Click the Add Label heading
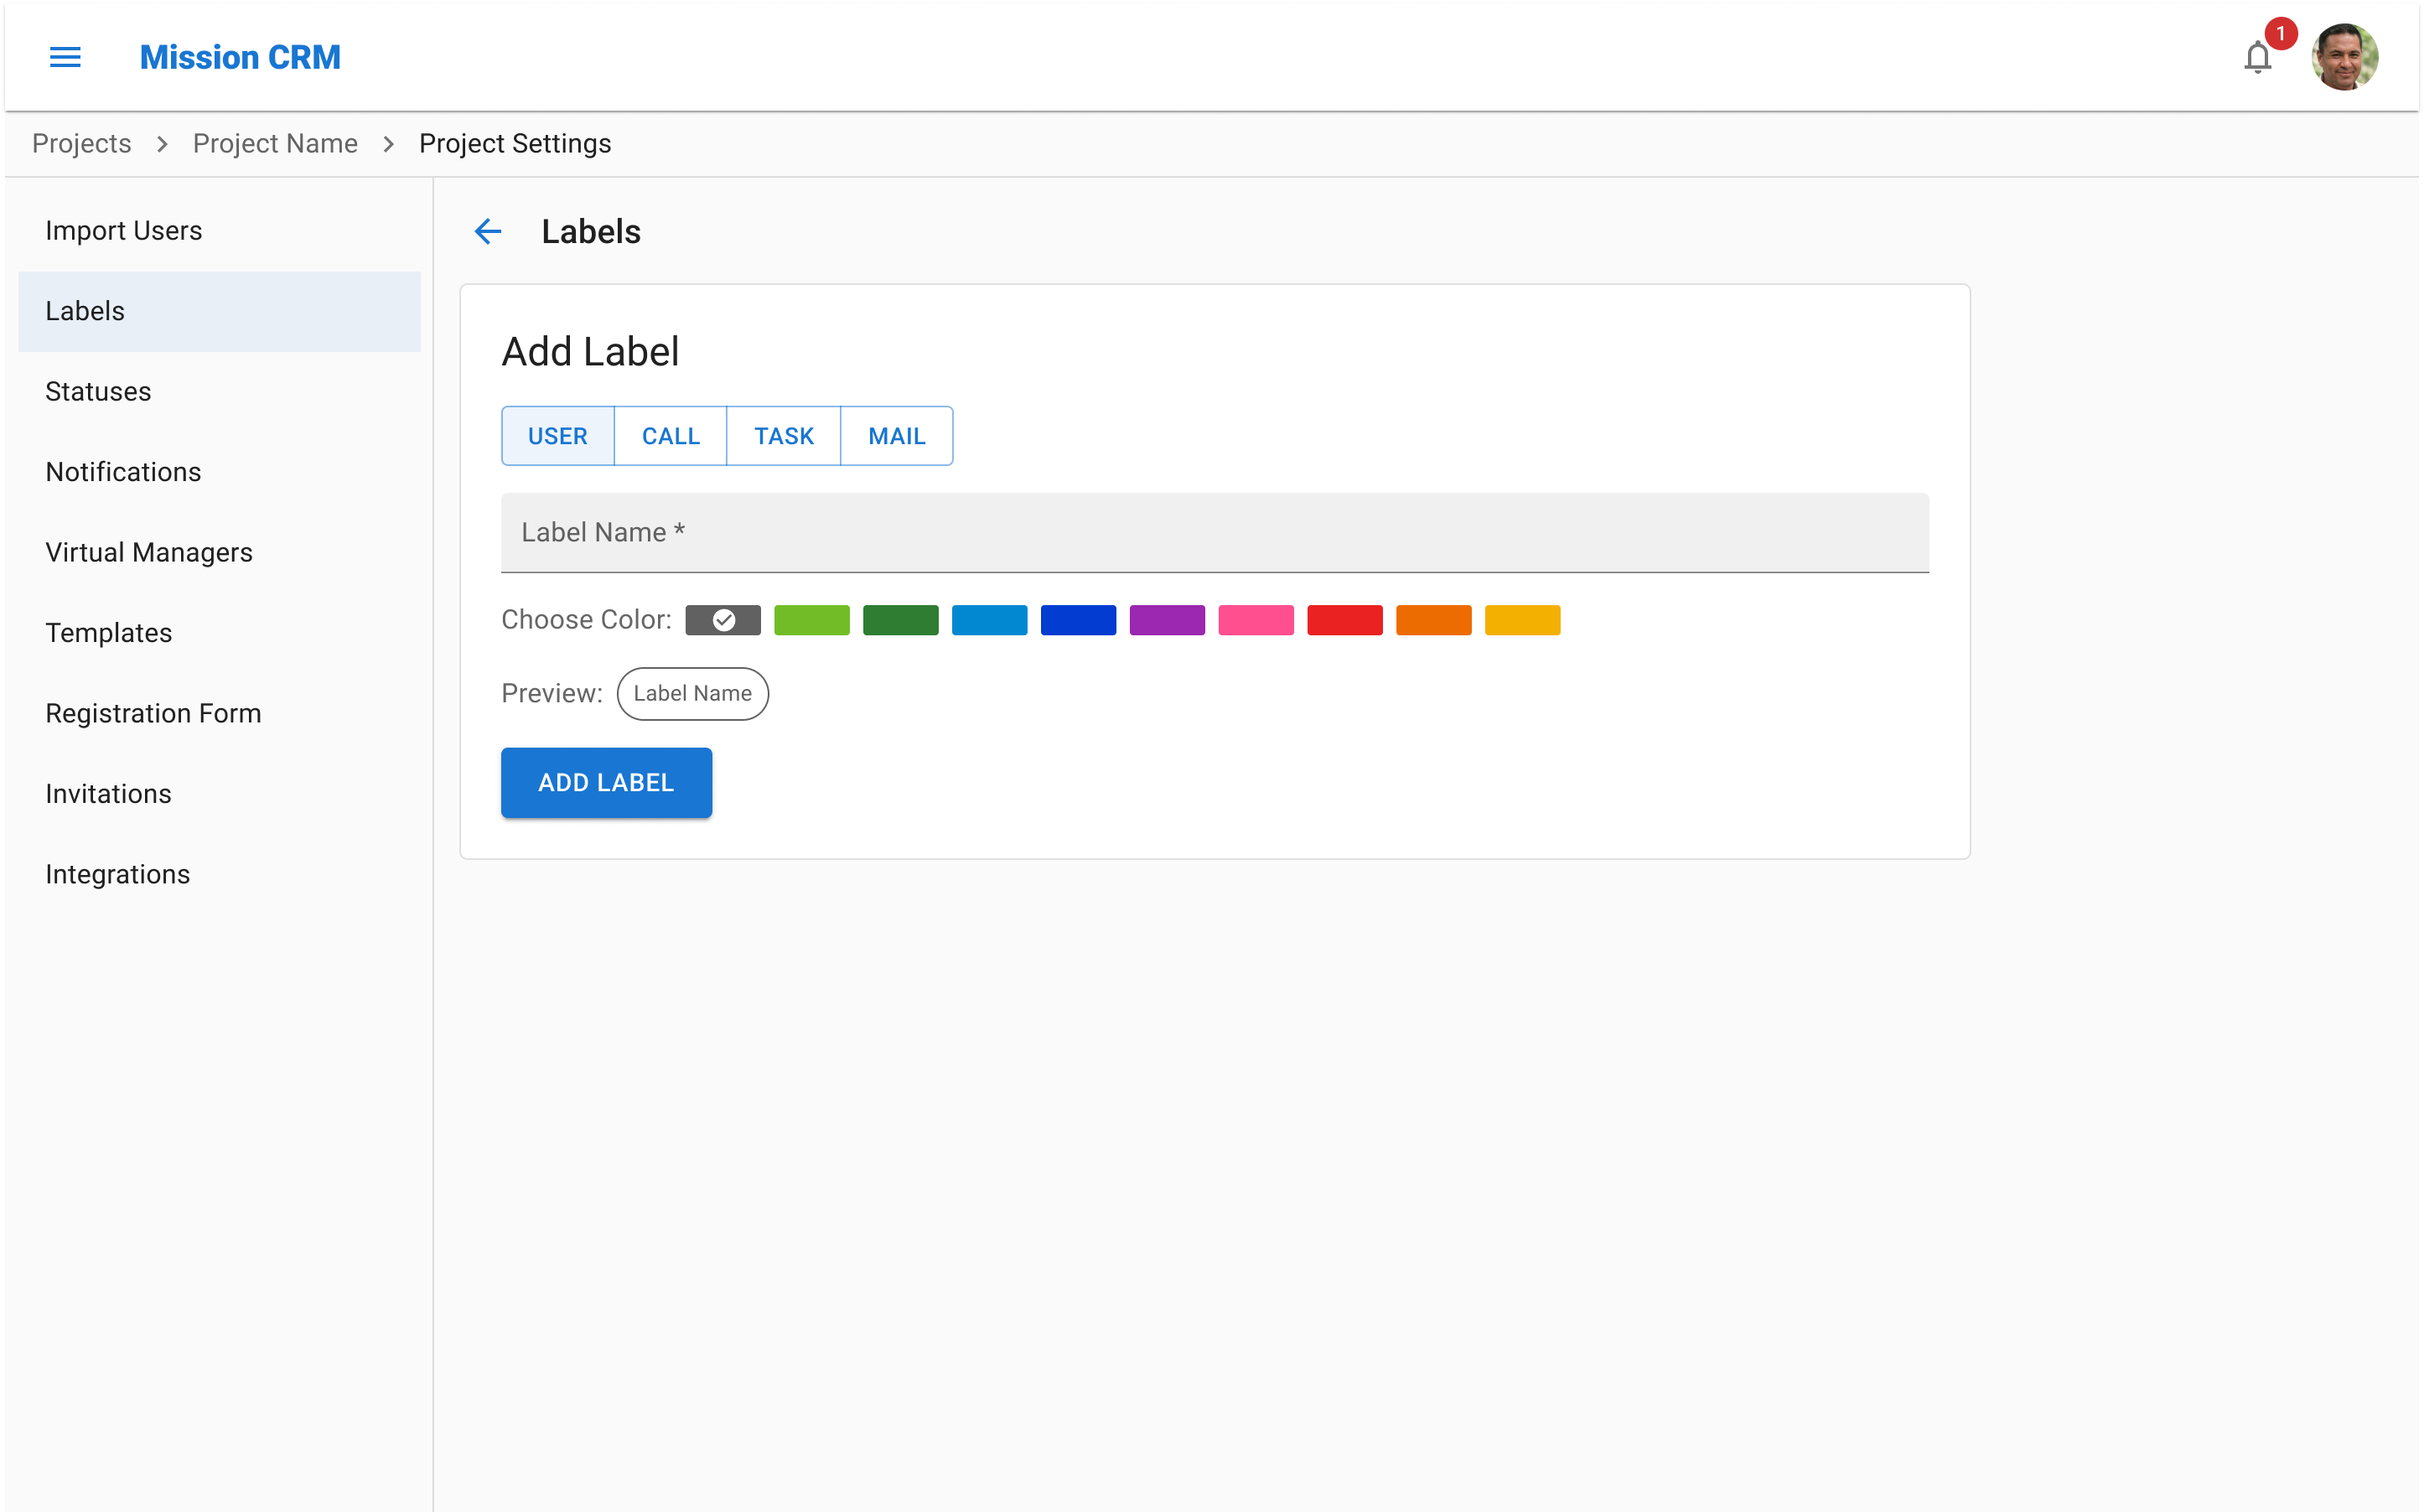The image size is (2424, 1512). 590,352
